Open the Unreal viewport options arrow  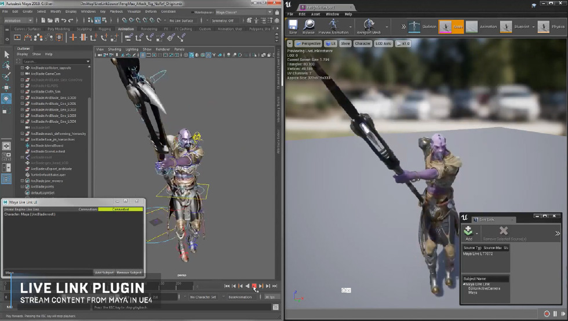click(290, 43)
